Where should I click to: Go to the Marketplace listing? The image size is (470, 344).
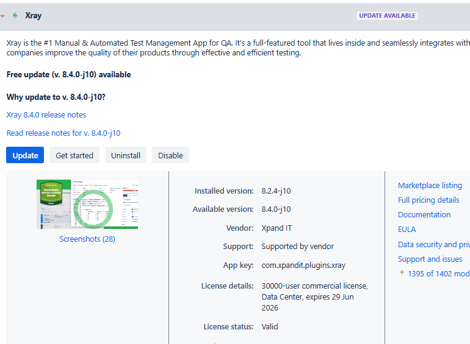click(430, 185)
